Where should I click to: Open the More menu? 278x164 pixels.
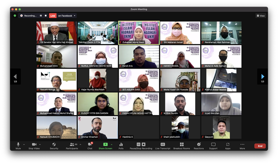[x=242, y=145]
